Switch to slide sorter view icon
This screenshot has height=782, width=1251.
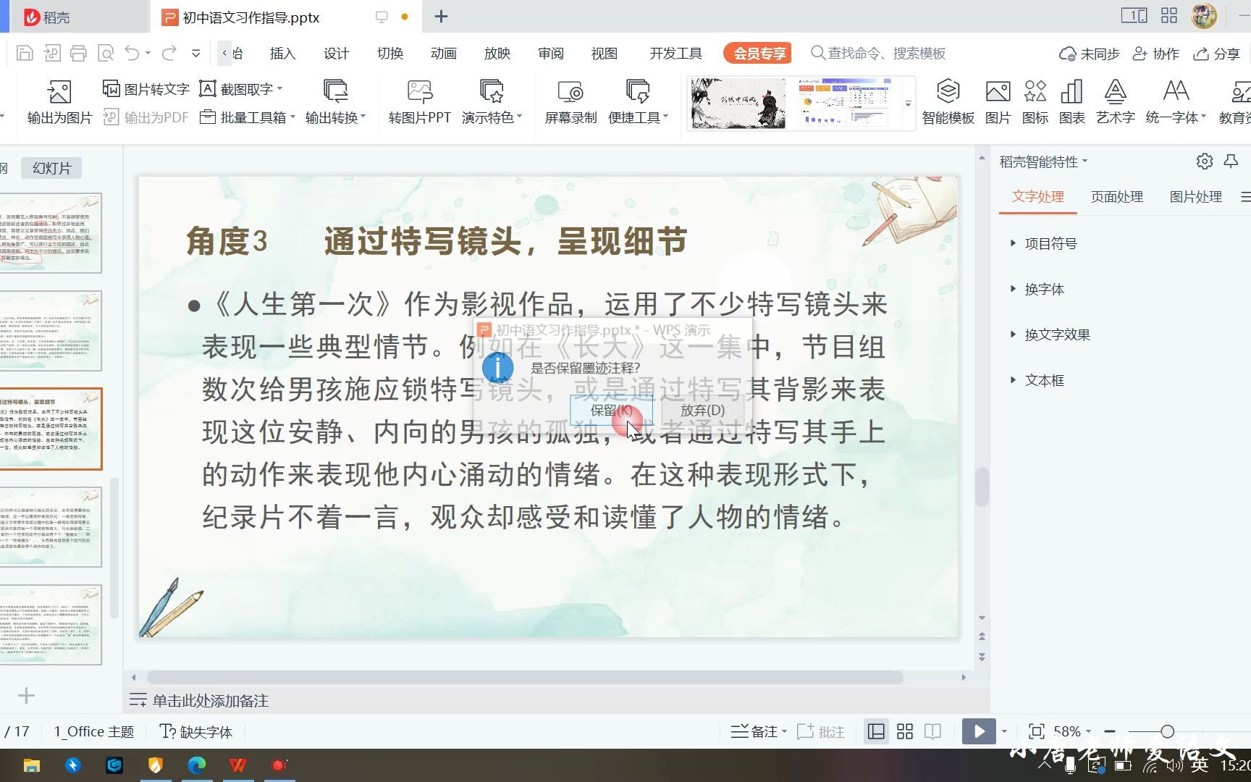tap(905, 731)
